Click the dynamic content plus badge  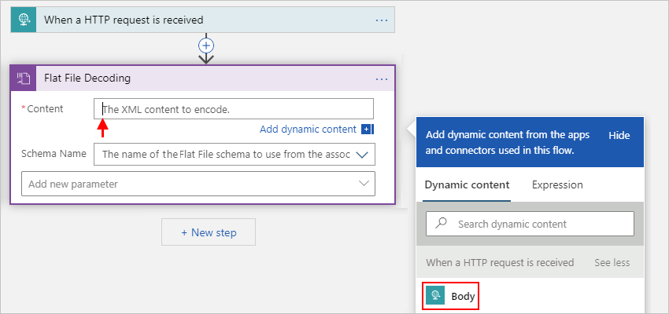click(368, 130)
